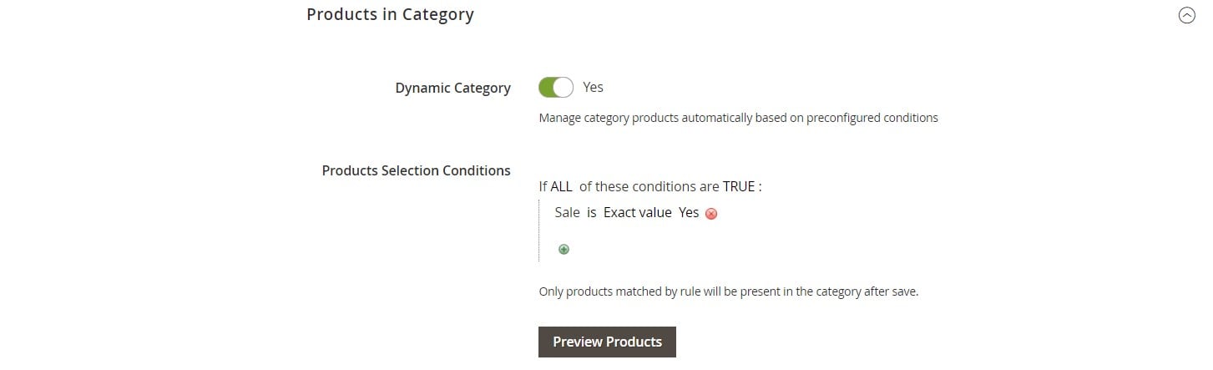
Task: Remove the Sale condition with red icon
Action: point(711,214)
